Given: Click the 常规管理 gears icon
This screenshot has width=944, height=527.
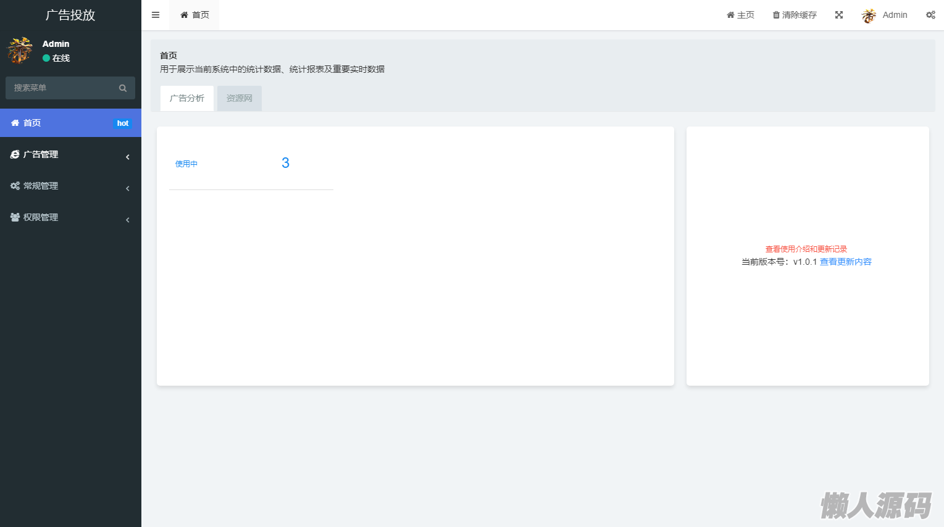Looking at the screenshot, I should (x=15, y=186).
